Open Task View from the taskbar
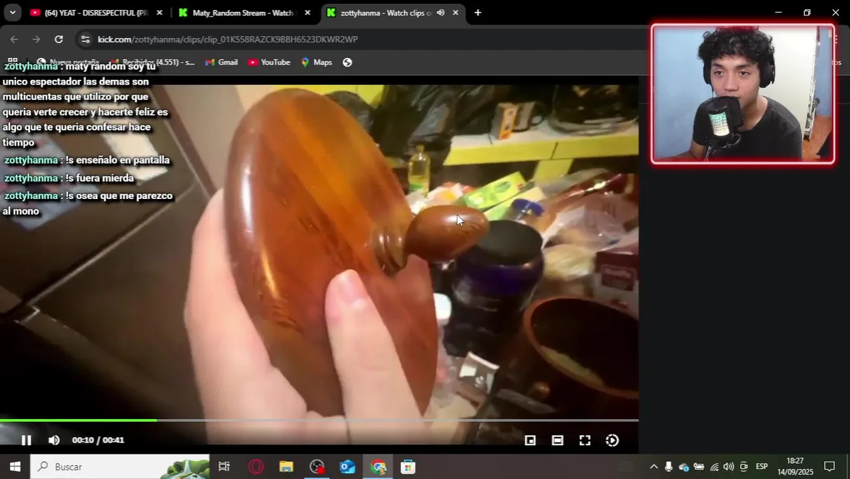The width and height of the screenshot is (850, 479). pos(224,466)
